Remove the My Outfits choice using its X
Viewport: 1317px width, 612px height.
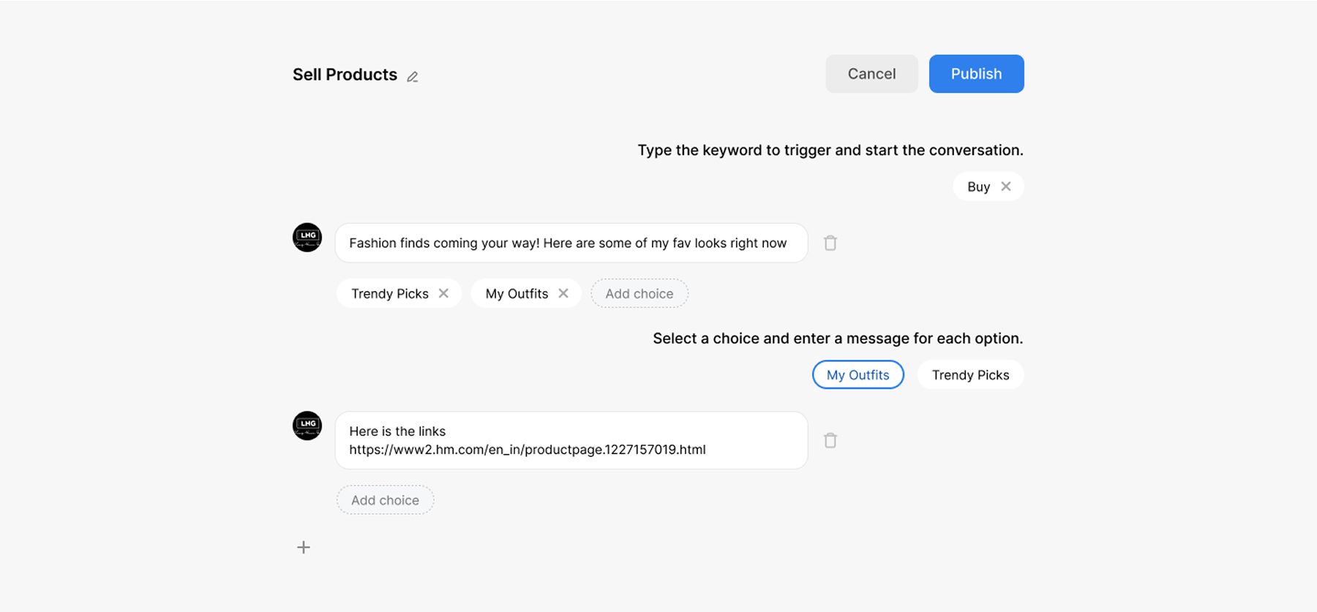563,293
